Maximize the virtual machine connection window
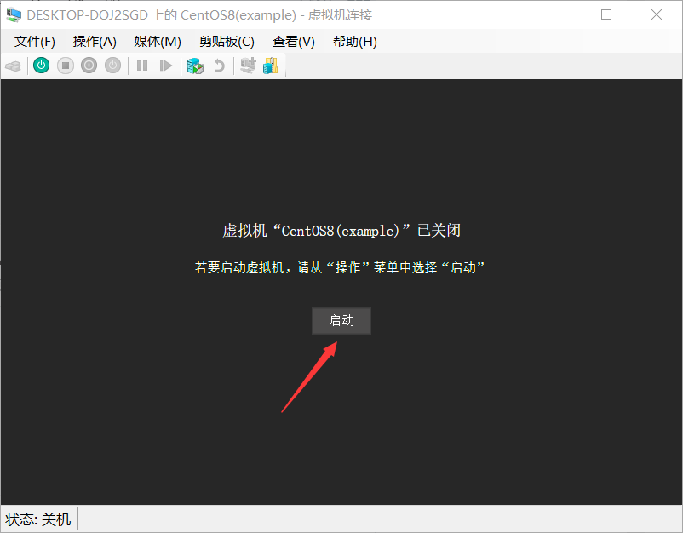683x533 pixels. tap(606, 14)
